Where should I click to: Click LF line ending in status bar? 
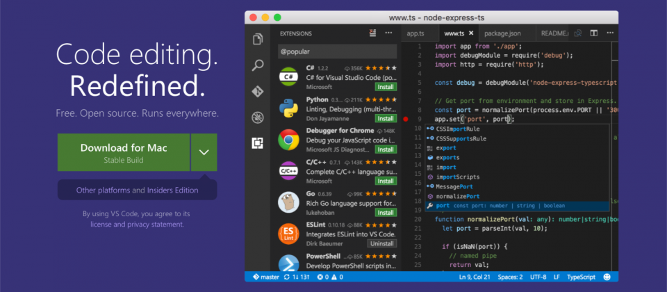(x=557, y=277)
